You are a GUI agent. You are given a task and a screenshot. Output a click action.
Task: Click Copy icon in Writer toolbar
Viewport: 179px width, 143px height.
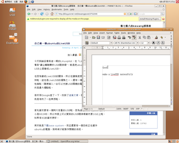[144, 38]
